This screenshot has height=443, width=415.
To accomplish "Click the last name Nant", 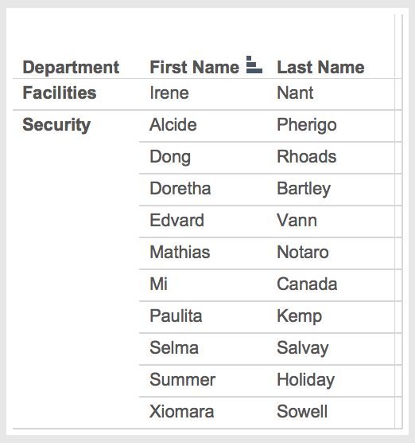I will coord(295,92).
